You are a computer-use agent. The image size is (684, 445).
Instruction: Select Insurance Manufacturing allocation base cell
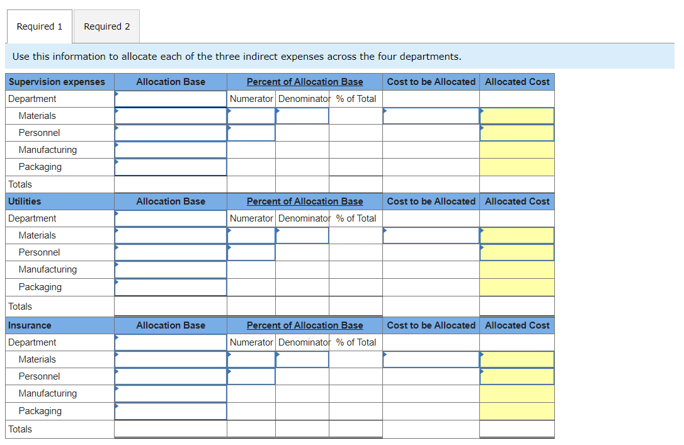click(171, 393)
